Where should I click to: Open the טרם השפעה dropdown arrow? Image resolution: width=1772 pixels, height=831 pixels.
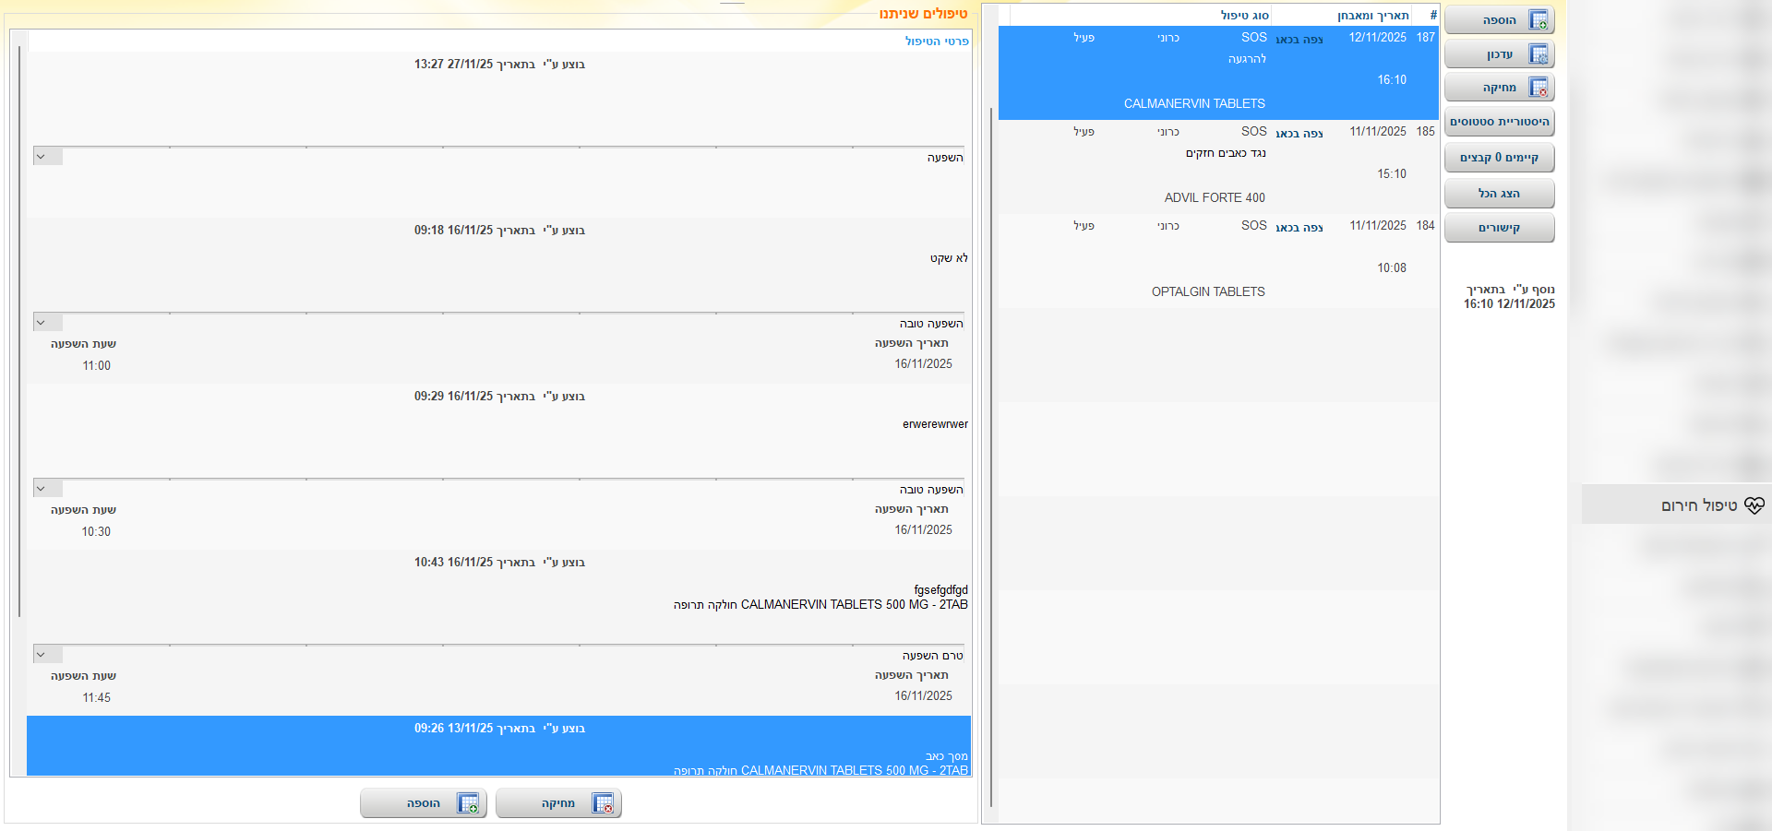(x=41, y=655)
